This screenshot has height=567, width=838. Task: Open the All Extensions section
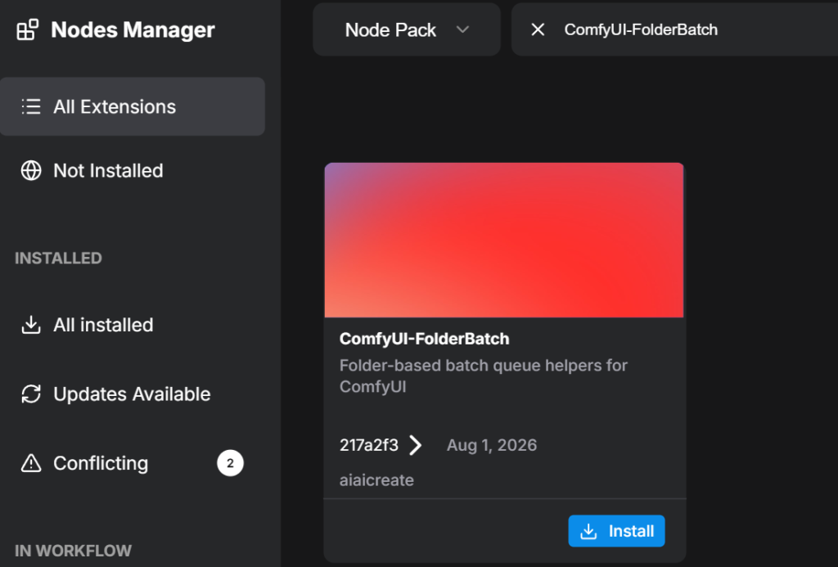tap(133, 106)
